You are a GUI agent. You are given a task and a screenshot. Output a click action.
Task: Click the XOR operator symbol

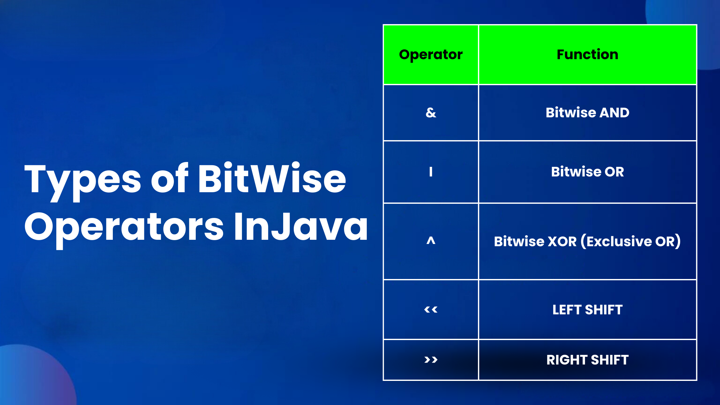[430, 241]
